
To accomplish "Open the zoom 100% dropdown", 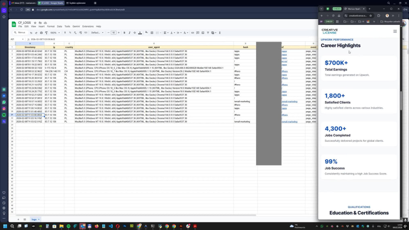I will [x=55, y=33].
